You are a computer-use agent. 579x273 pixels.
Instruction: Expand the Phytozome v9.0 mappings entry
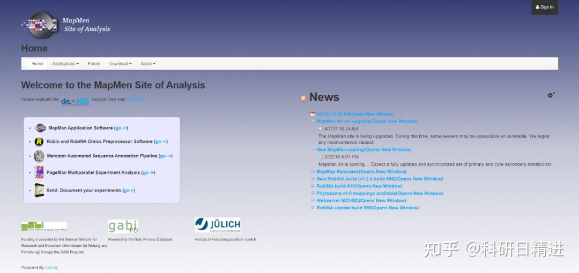tap(313, 193)
